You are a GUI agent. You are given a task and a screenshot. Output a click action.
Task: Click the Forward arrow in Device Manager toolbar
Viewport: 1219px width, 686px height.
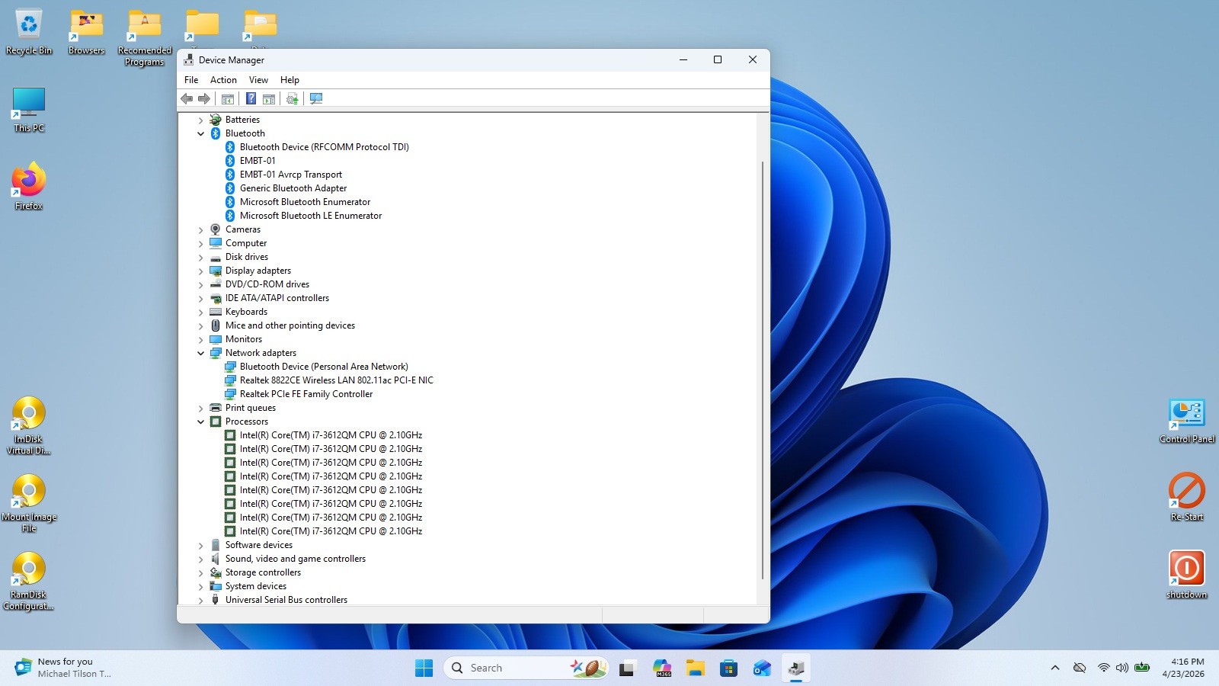click(203, 98)
